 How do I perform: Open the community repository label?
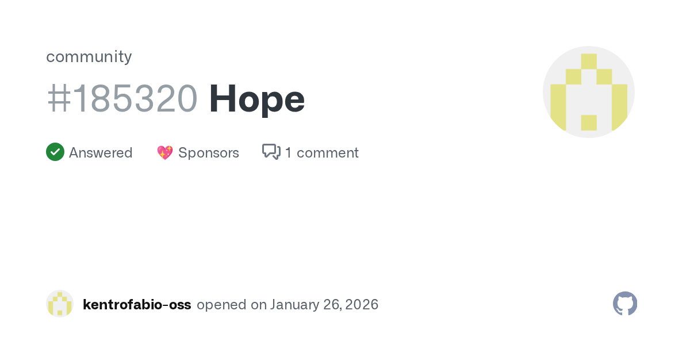pyautogui.click(x=89, y=56)
